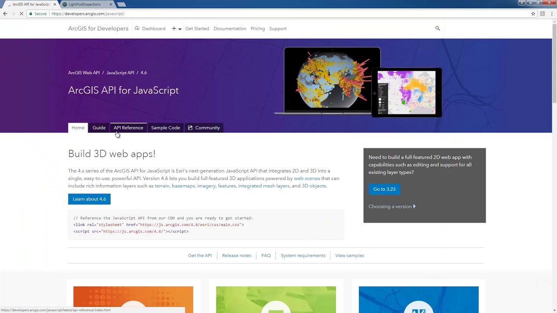The height and width of the screenshot is (313, 557).
Task: Click View samples link
Action: point(349,256)
